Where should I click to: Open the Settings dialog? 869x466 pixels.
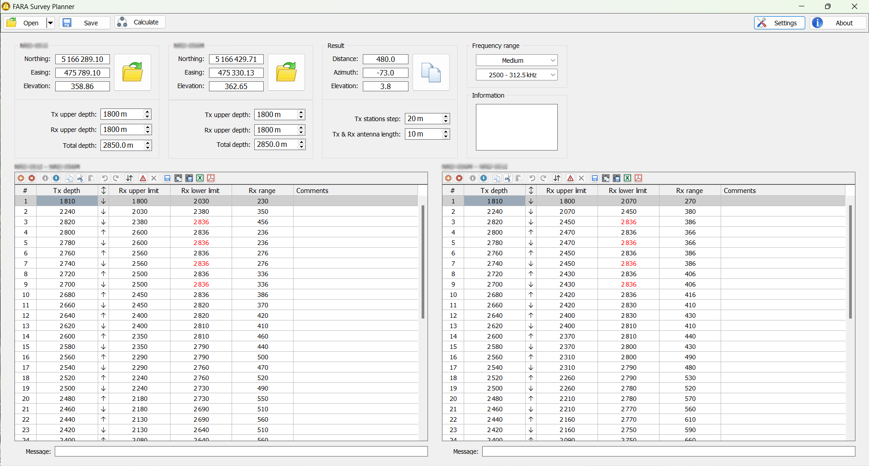click(x=779, y=23)
